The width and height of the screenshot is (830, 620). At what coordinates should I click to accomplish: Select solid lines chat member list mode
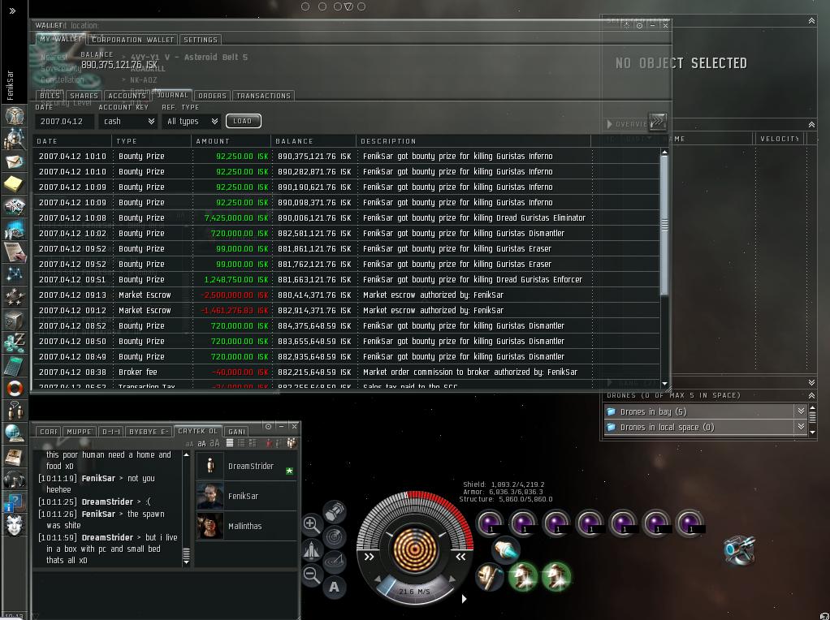coord(229,443)
